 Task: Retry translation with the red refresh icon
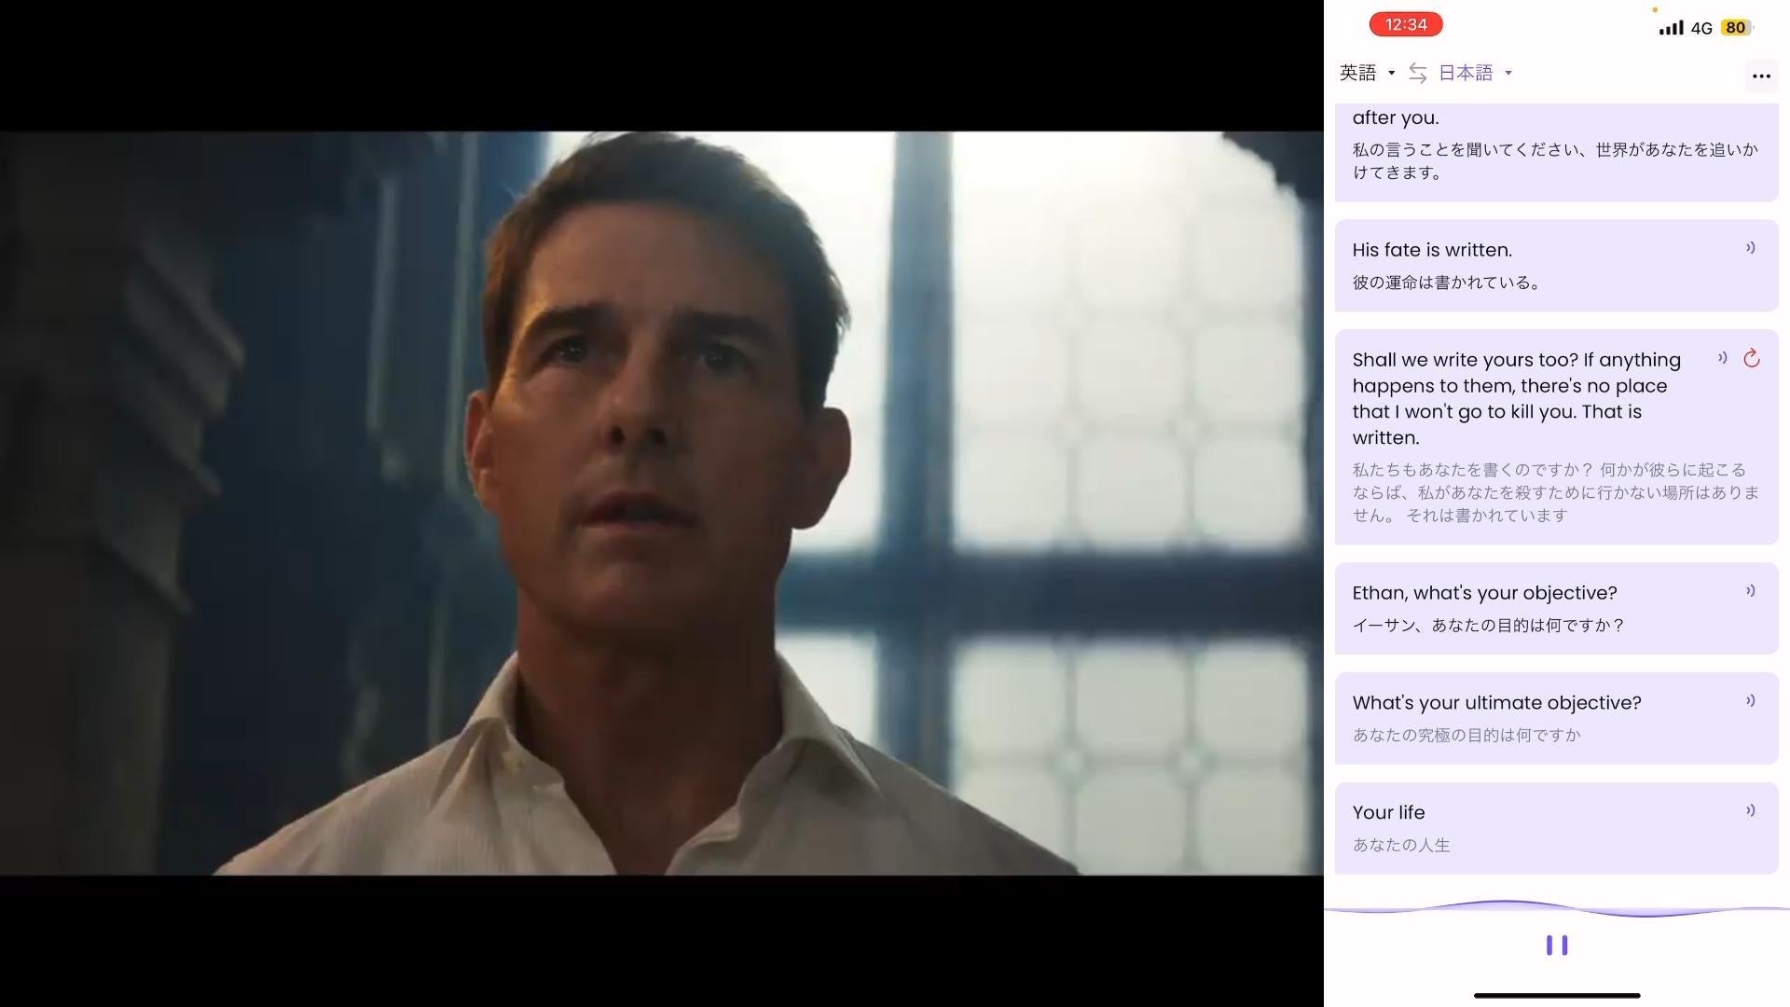point(1752,358)
